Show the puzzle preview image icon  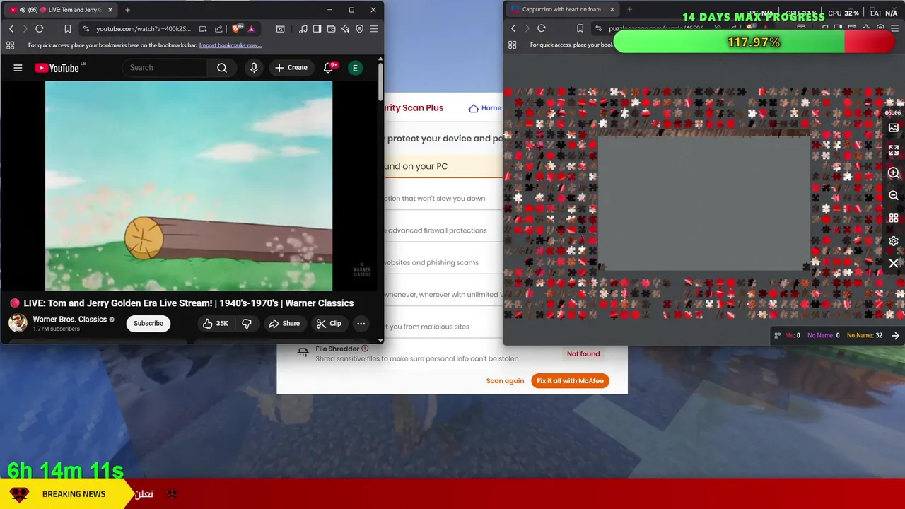(x=894, y=128)
